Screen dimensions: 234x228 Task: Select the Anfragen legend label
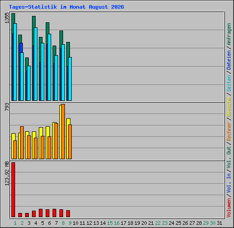229,34
